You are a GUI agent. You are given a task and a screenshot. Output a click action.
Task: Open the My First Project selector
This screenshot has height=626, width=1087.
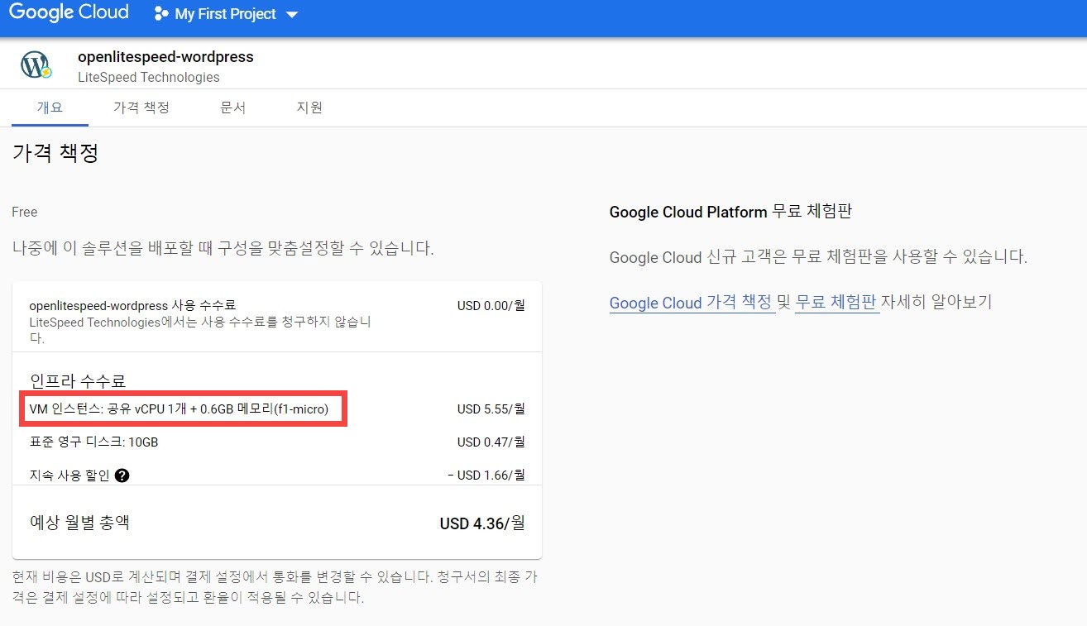pyautogui.click(x=226, y=14)
